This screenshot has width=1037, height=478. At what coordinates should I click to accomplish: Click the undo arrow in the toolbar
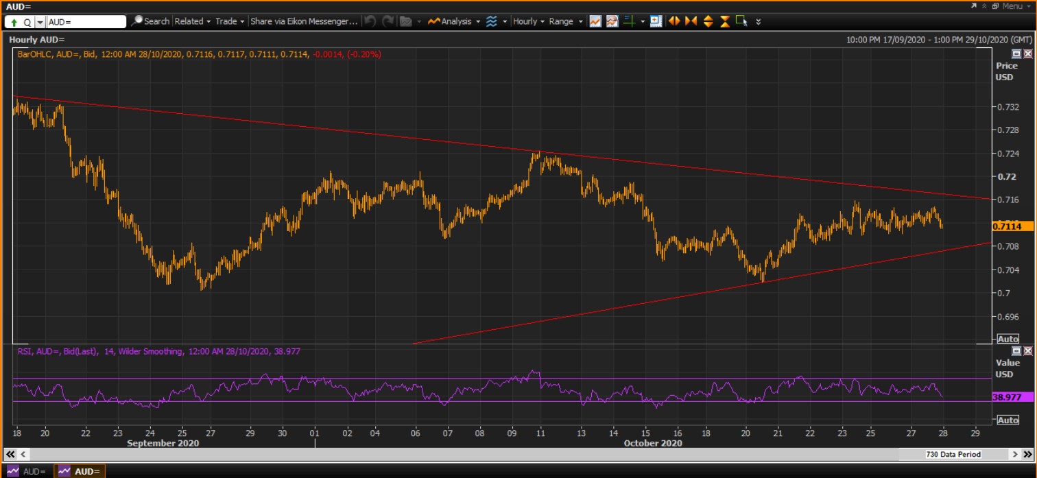(370, 21)
